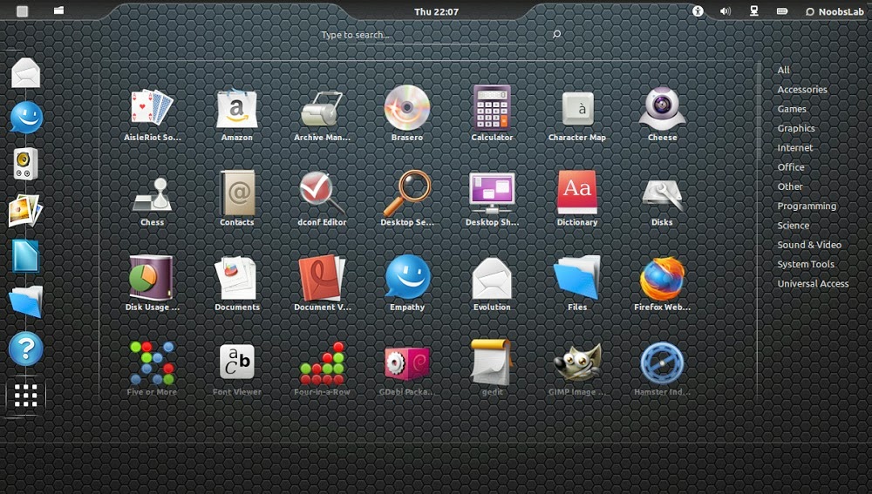Open Desktop Sharing settings

click(x=492, y=199)
